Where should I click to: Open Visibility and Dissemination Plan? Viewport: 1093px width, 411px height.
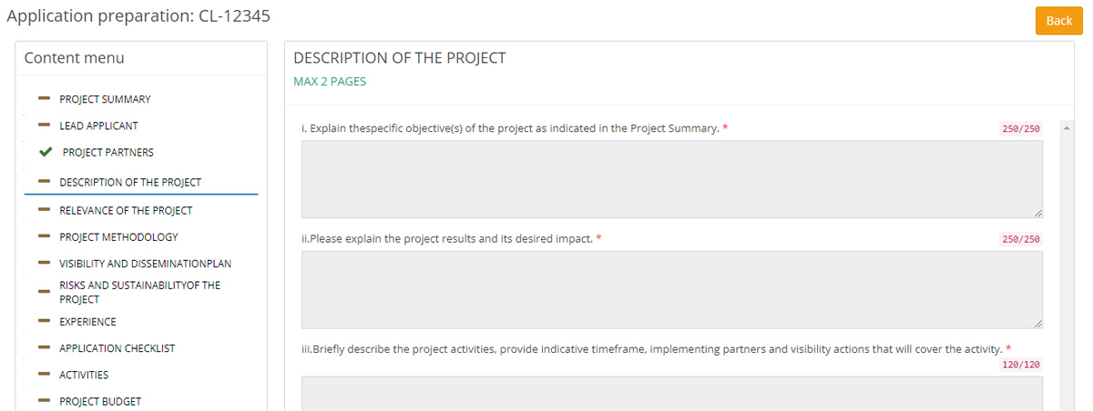[x=145, y=264]
